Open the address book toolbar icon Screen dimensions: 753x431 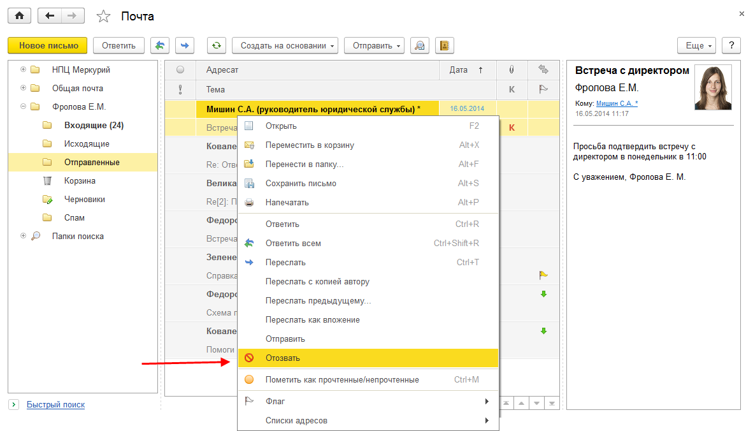(444, 45)
